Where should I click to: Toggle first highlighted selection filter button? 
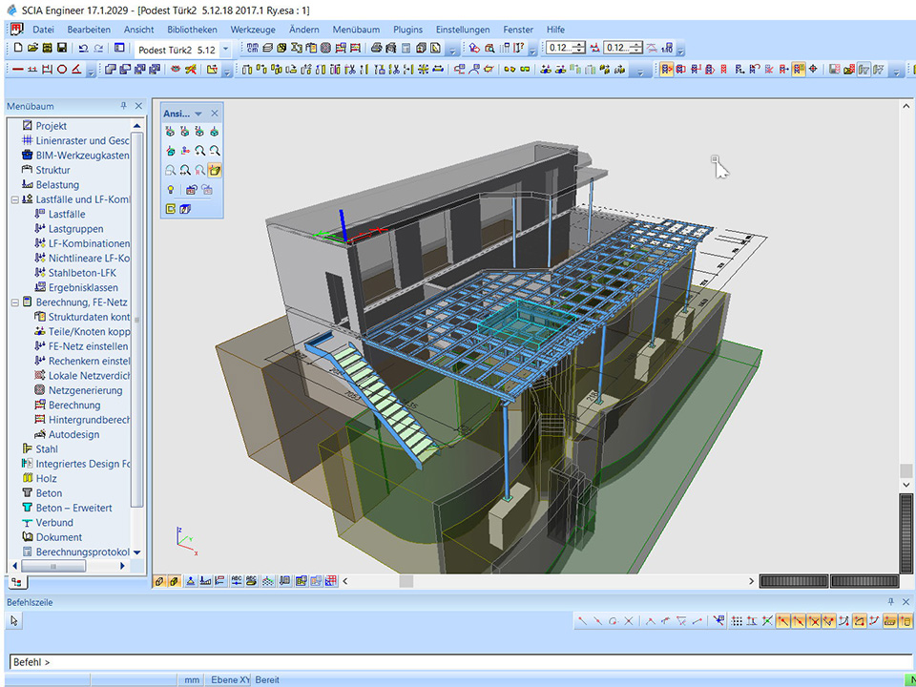click(x=666, y=69)
